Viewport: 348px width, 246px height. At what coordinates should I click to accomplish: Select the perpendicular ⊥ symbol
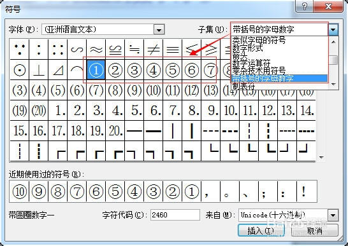point(39,70)
